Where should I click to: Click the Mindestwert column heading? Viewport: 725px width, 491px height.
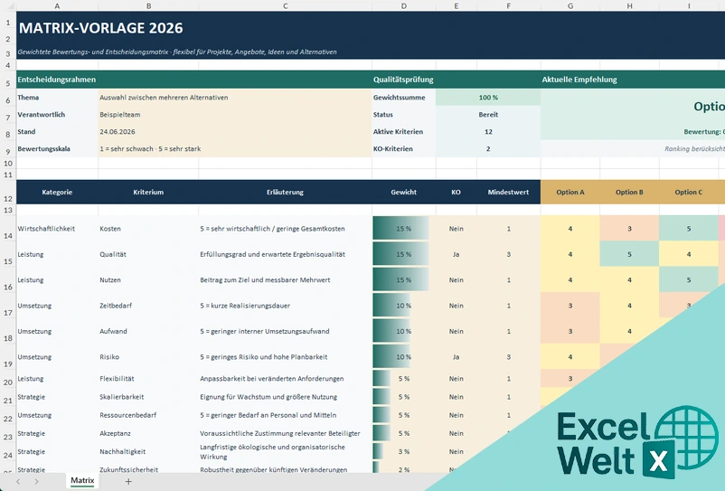click(508, 192)
